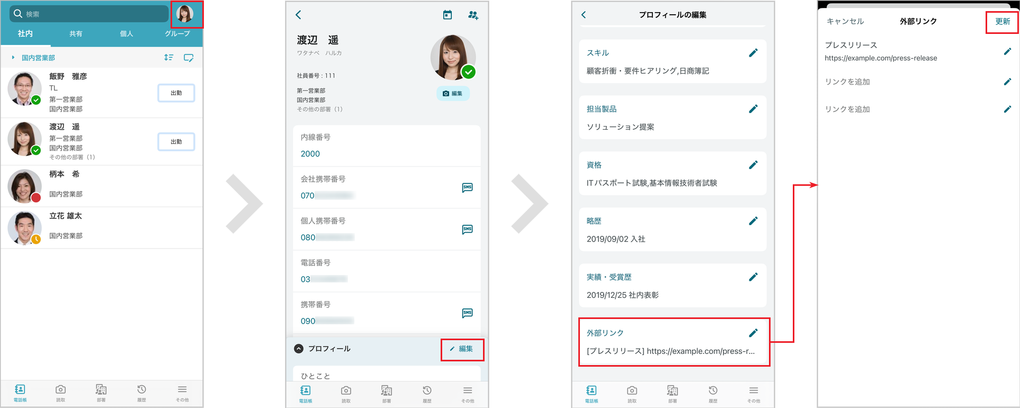Send SMS to 携帯番号 090
Image resolution: width=1020 pixels, height=408 pixels.
click(467, 313)
